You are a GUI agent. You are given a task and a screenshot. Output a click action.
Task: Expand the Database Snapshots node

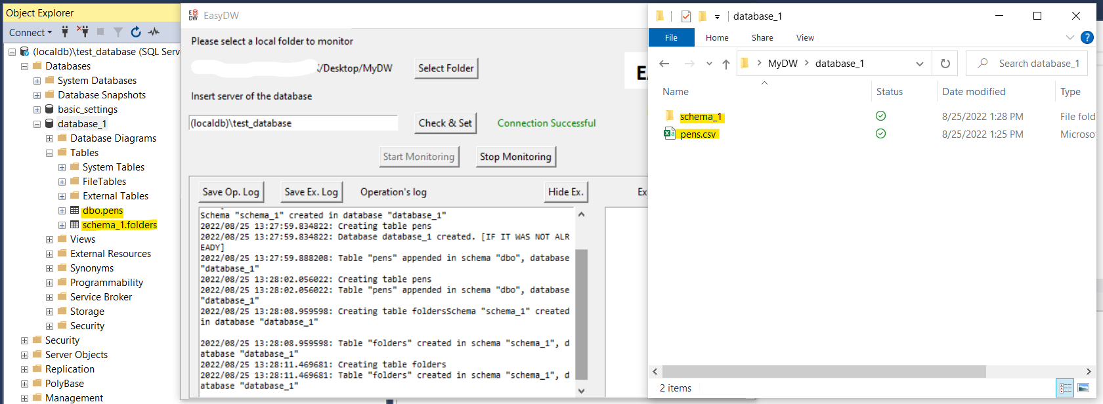[x=37, y=95]
